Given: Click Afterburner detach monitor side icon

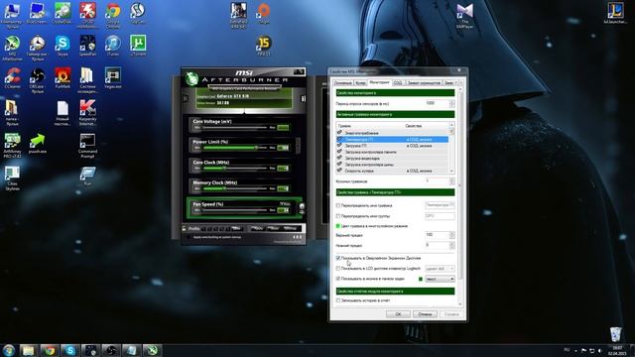Looking at the screenshot, I should (x=303, y=98).
